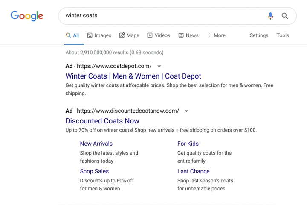This screenshot has height=205, width=307.
Task: Switch to the Images tab
Action: point(99,35)
